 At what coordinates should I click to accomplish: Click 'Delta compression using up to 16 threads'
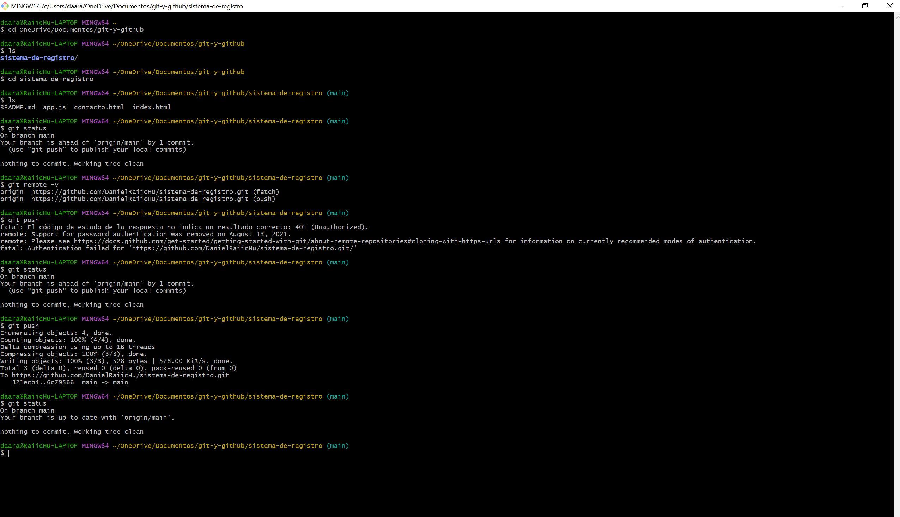coord(77,347)
